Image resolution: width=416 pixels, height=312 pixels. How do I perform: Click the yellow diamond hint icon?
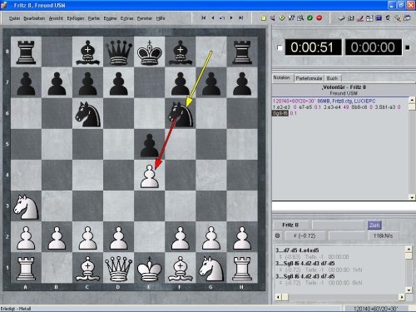coord(282,18)
